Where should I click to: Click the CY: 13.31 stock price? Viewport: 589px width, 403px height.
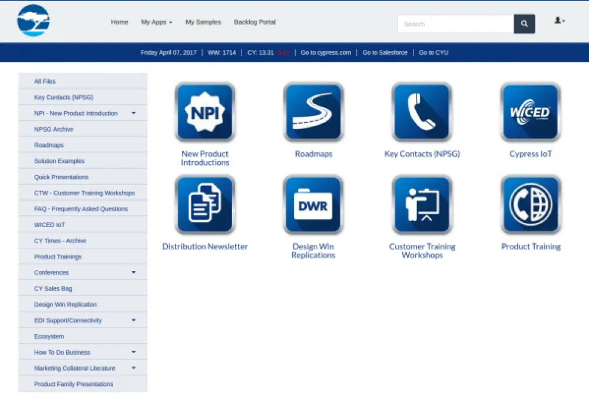point(260,52)
